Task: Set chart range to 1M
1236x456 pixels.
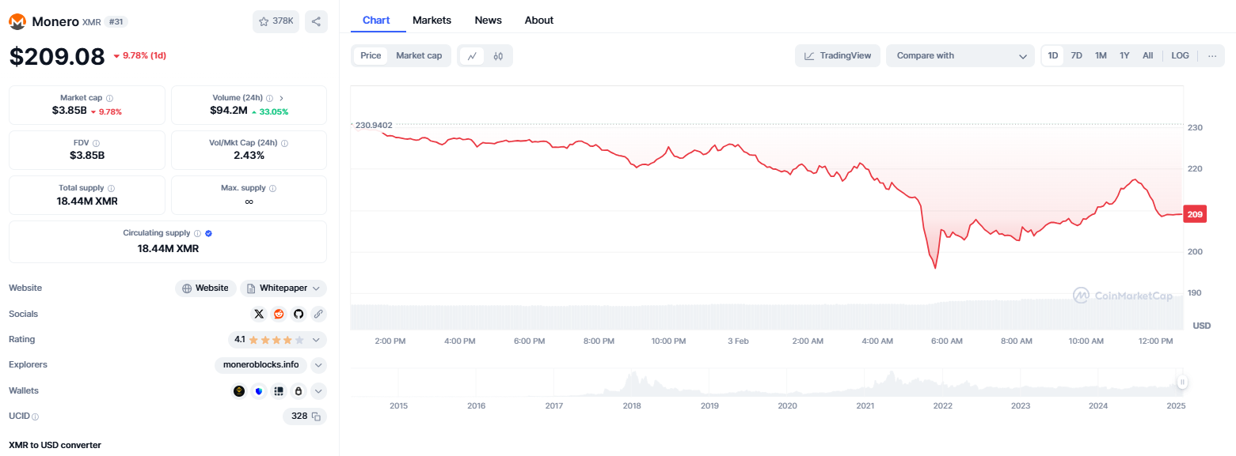Action: pyautogui.click(x=1101, y=55)
